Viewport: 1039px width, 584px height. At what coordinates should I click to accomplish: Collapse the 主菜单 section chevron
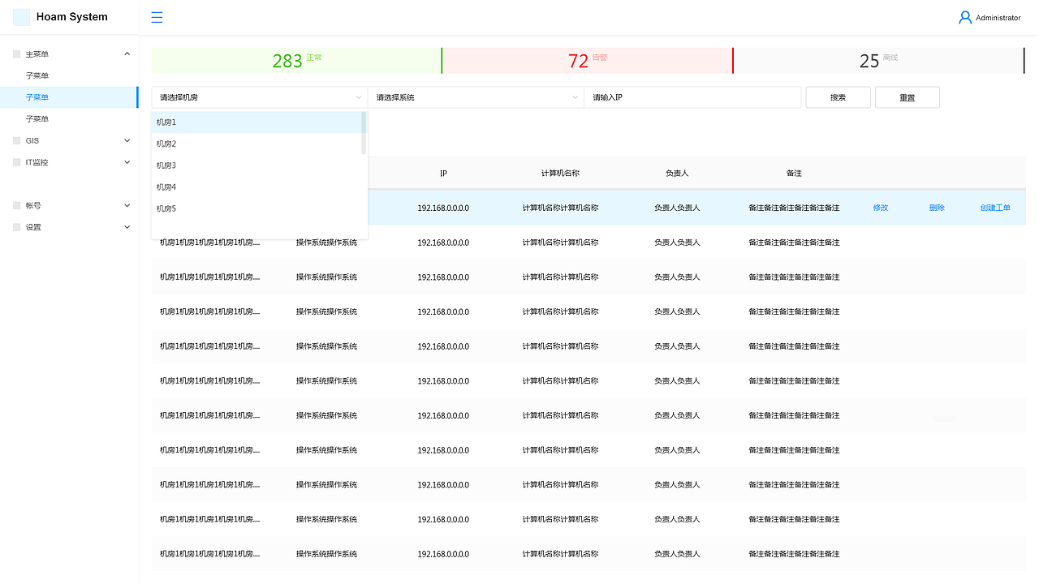[127, 54]
